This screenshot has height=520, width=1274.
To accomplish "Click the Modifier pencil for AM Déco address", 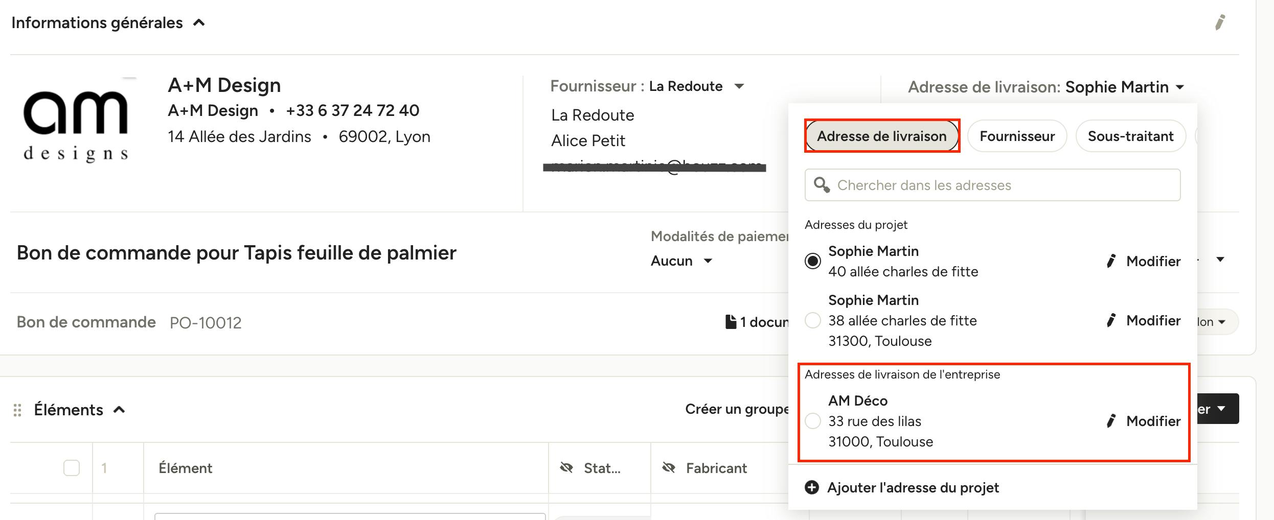I will click(1111, 421).
